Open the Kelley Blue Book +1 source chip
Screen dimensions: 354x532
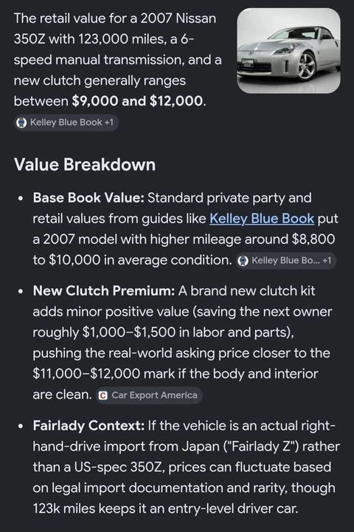click(66, 123)
